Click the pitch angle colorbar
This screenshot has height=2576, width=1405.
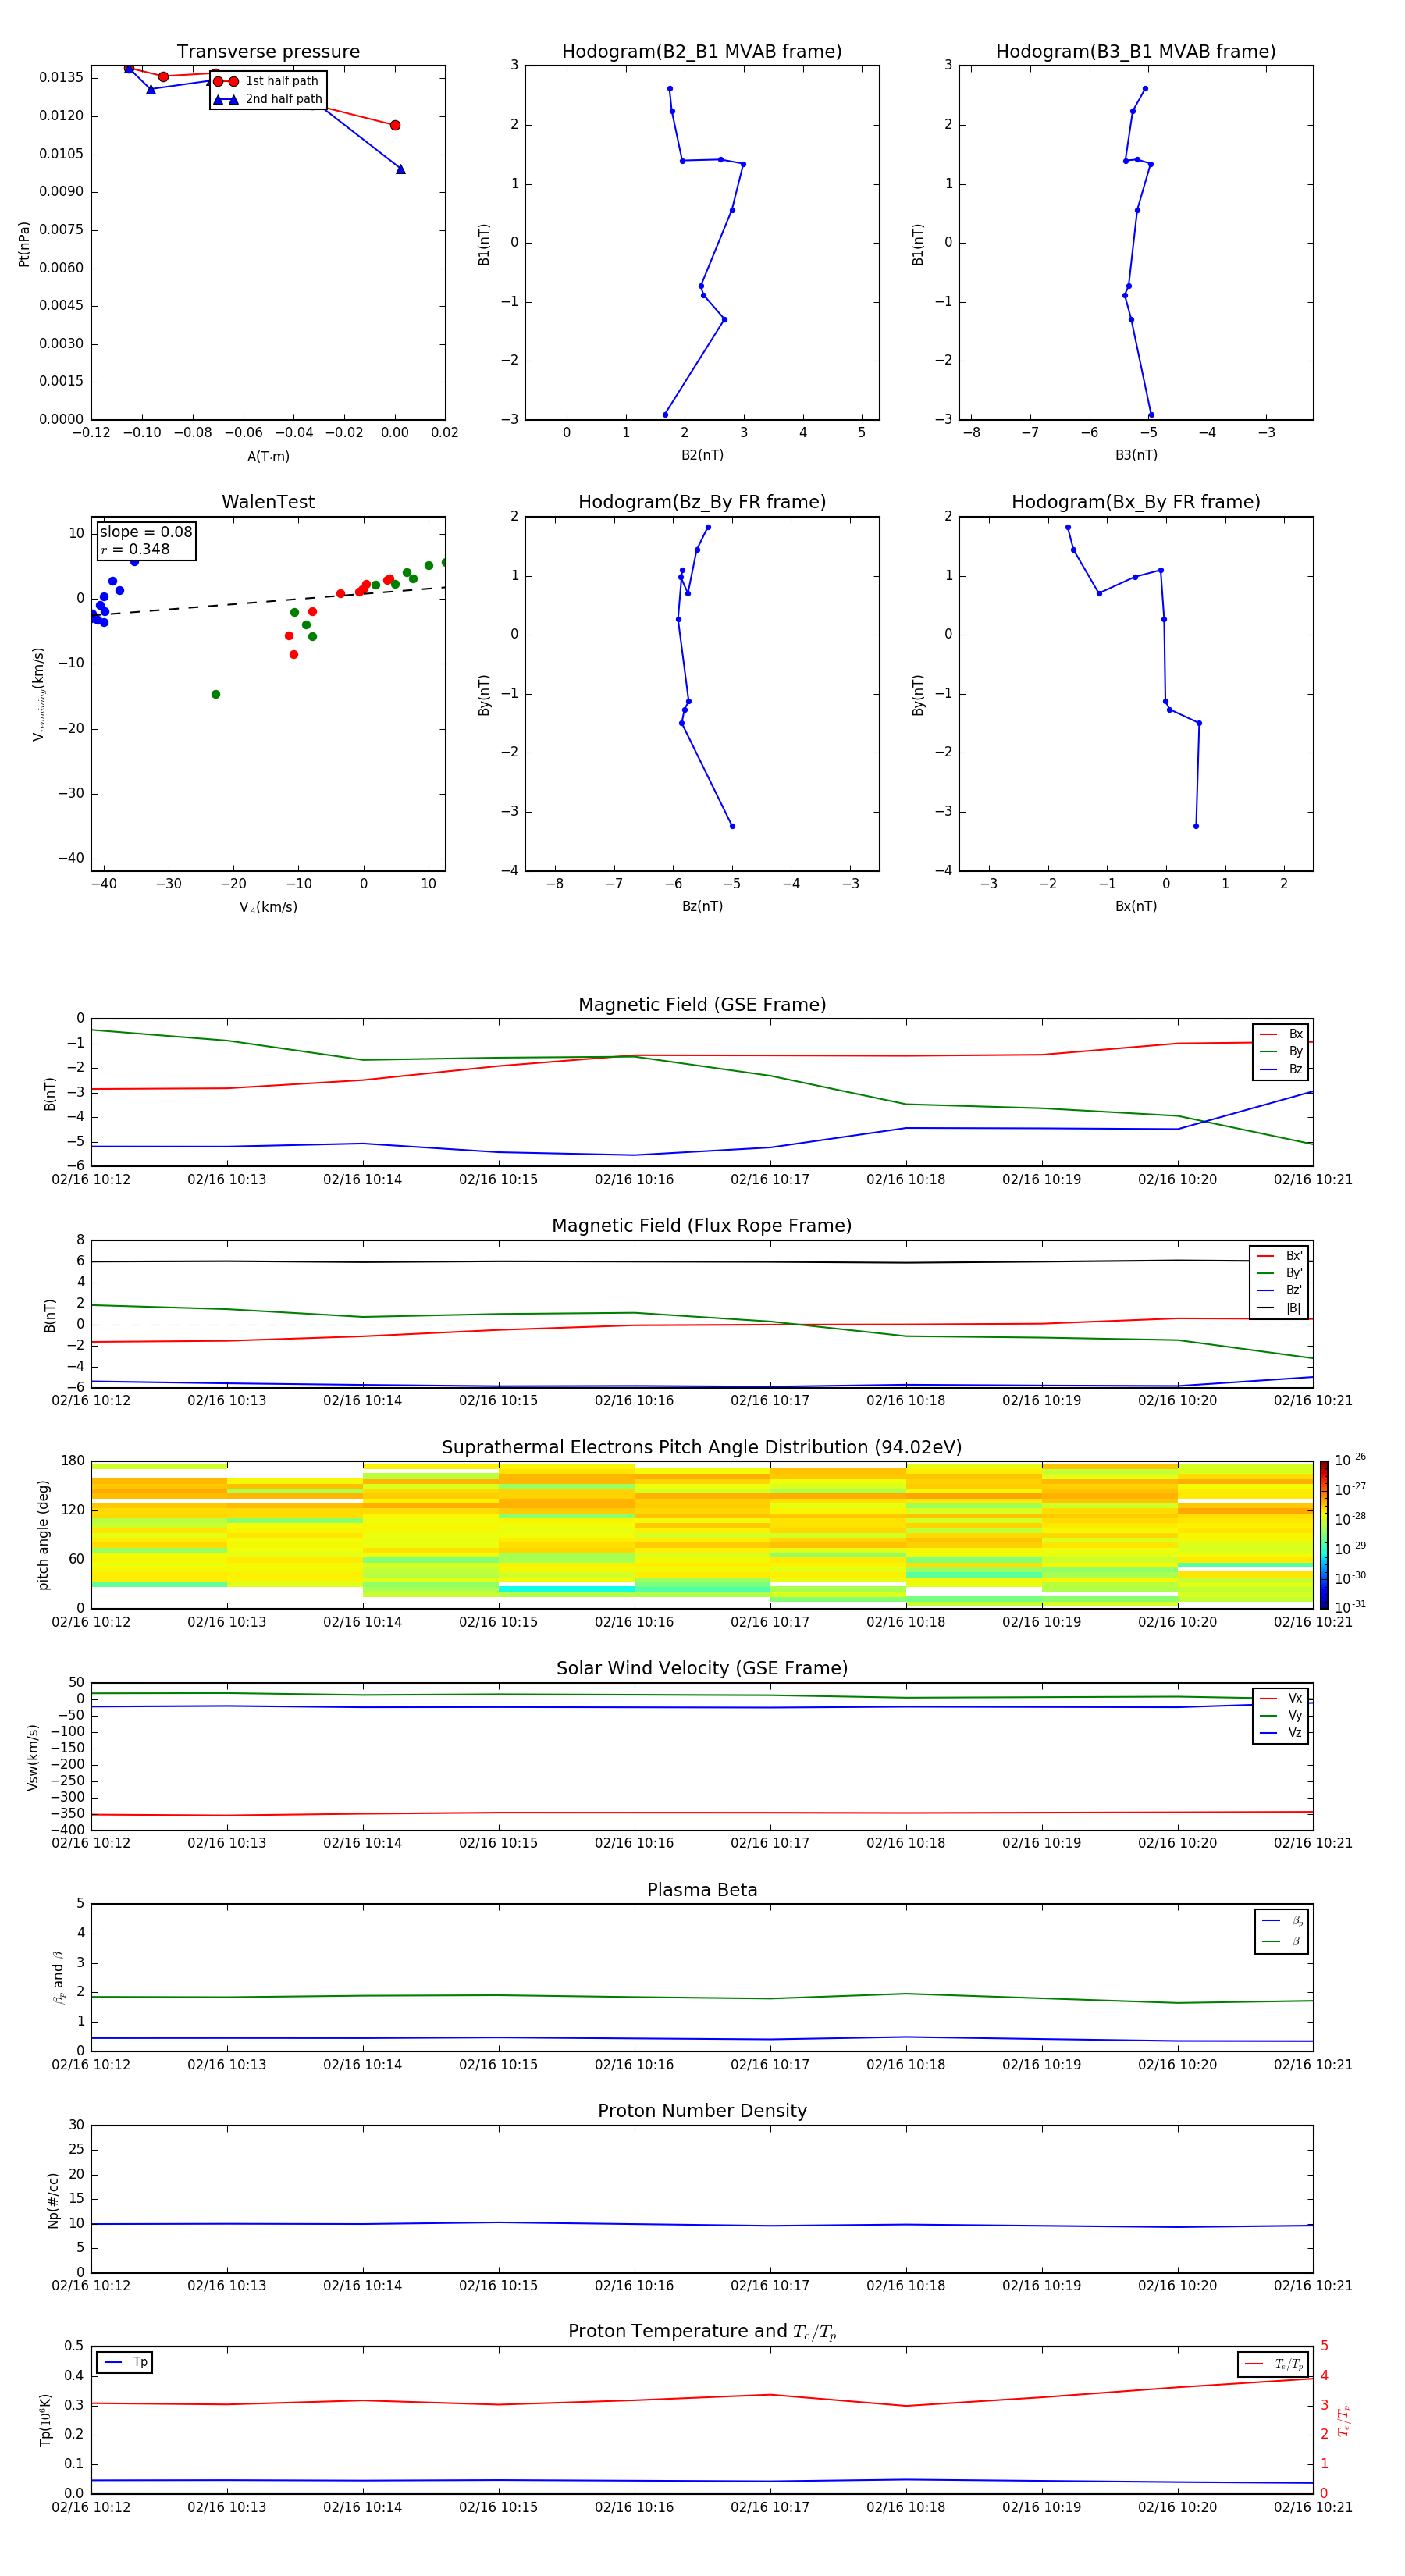tap(1323, 1535)
